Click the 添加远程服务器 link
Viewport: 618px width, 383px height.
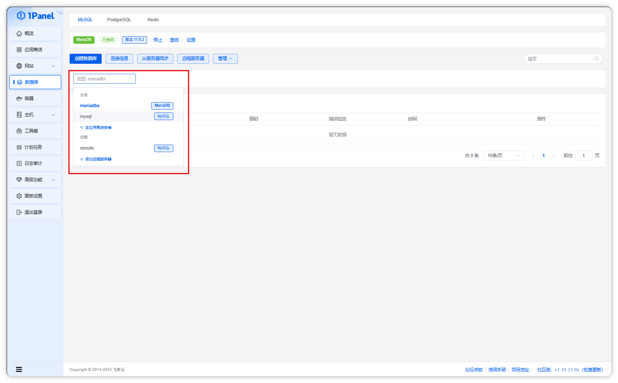click(98, 159)
